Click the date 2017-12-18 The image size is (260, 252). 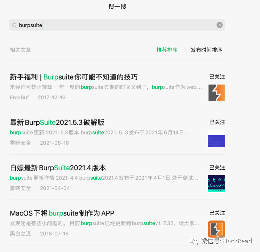click(52, 98)
